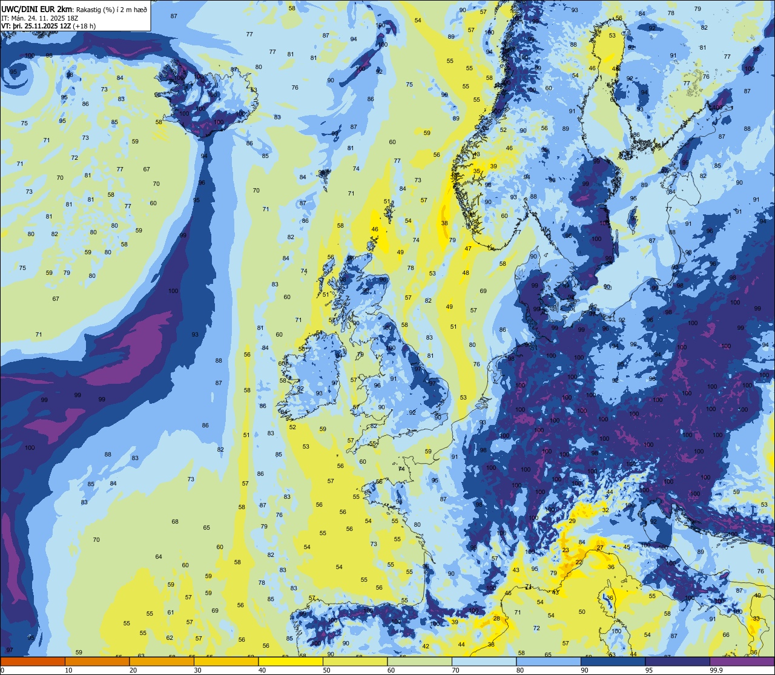Click the bright yellow 40–50 legend segment
The width and height of the screenshot is (775, 675).
[x=291, y=662]
